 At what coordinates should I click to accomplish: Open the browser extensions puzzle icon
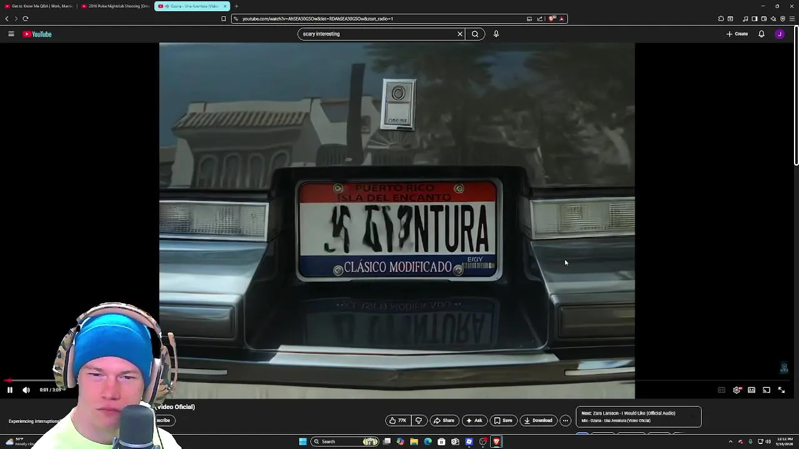point(721,19)
